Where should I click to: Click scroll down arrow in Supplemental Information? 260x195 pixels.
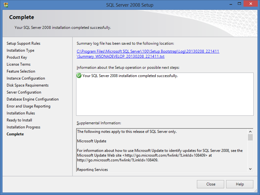point(250,169)
